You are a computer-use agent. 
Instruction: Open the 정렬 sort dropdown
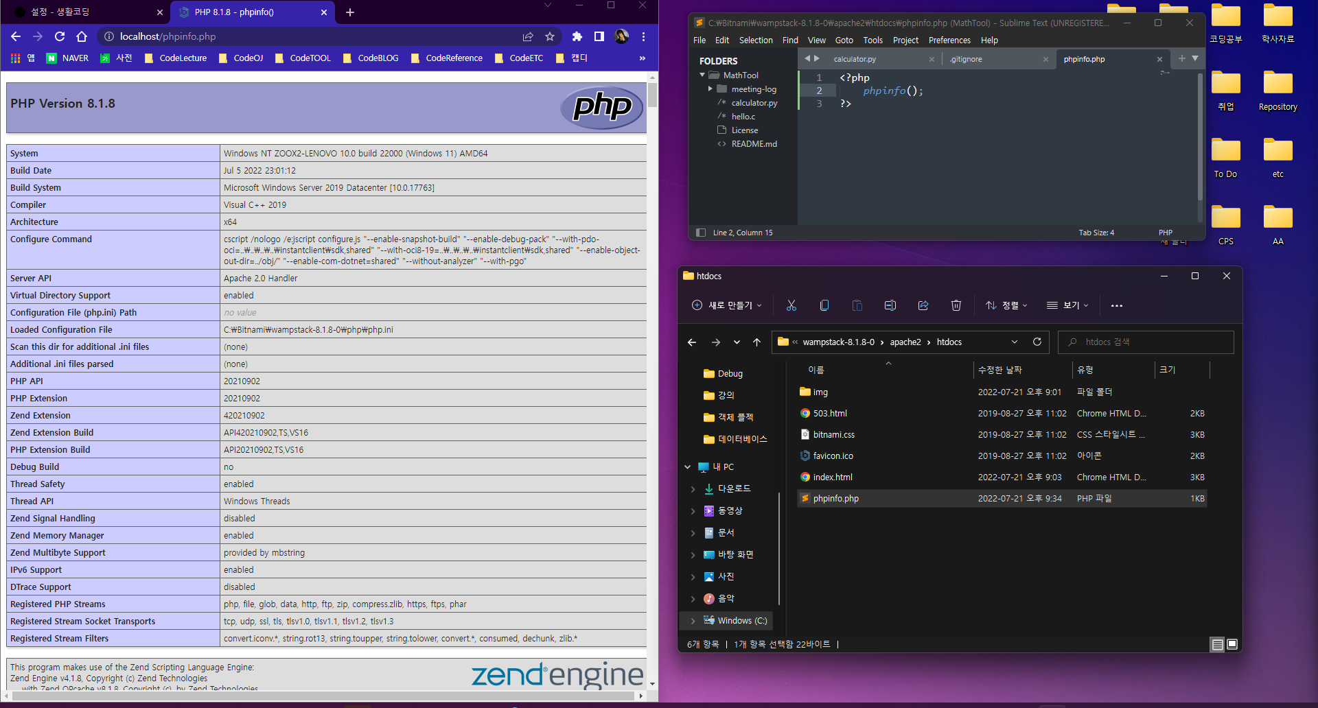click(x=1006, y=305)
